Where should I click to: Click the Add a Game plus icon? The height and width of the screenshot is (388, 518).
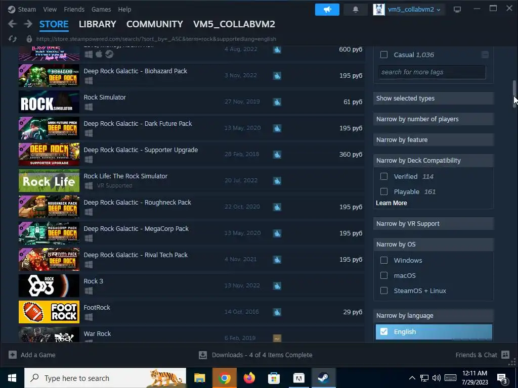(13, 355)
